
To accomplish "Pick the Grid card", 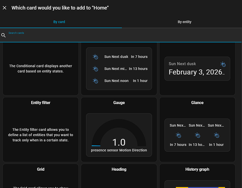I will 41,176.
